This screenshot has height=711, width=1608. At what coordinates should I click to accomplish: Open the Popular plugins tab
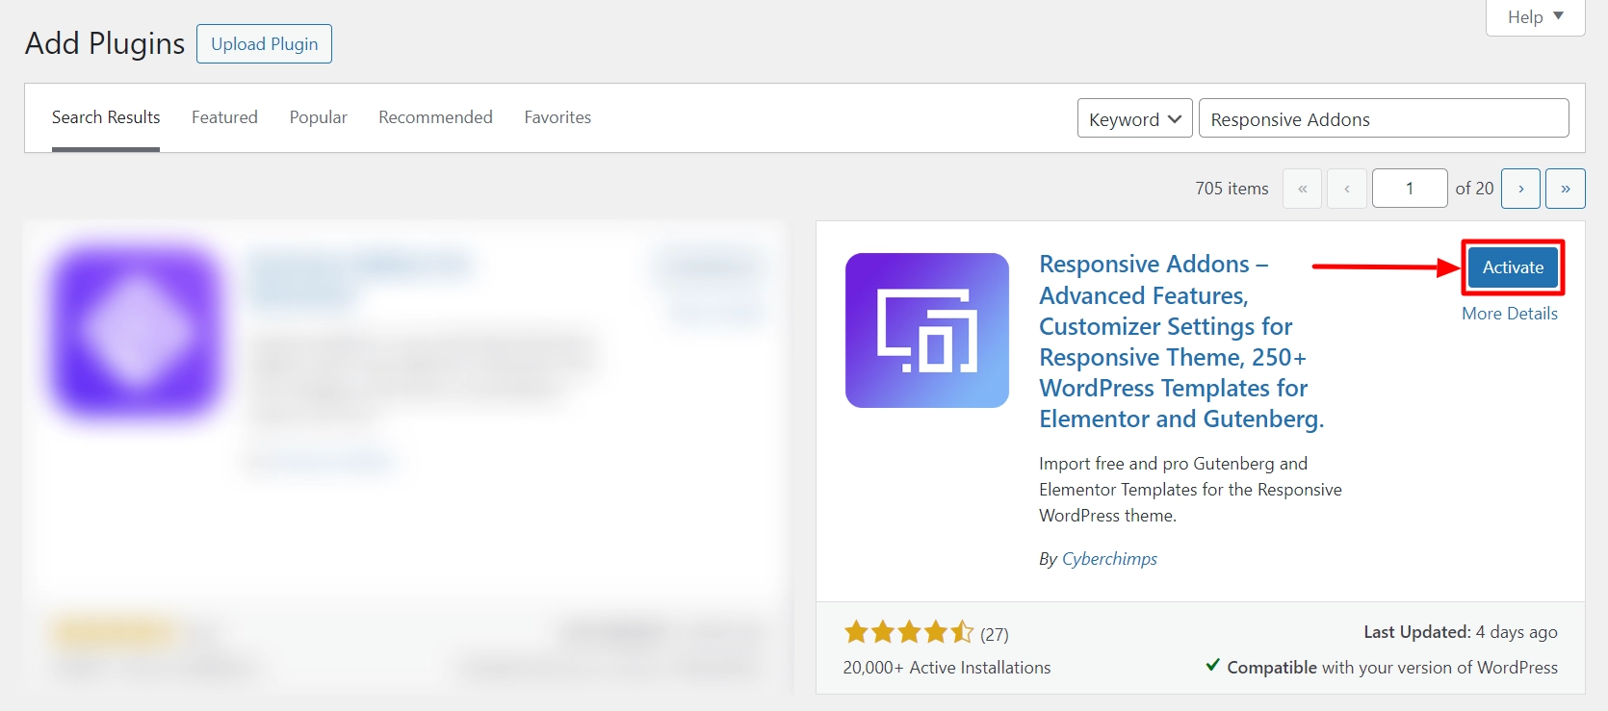click(x=319, y=117)
